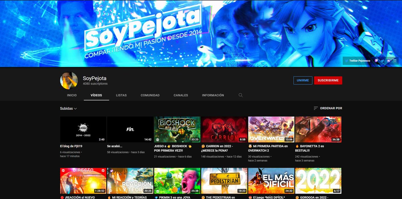Click the '4080 suscriptores' text
The width and height of the screenshot is (402, 199).
(x=95, y=84)
